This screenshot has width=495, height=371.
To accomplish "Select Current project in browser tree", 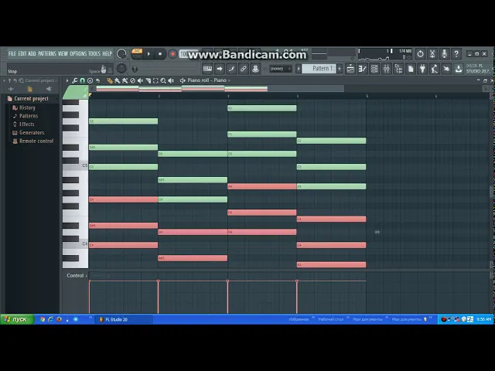I will pyautogui.click(x=31, y=98).
